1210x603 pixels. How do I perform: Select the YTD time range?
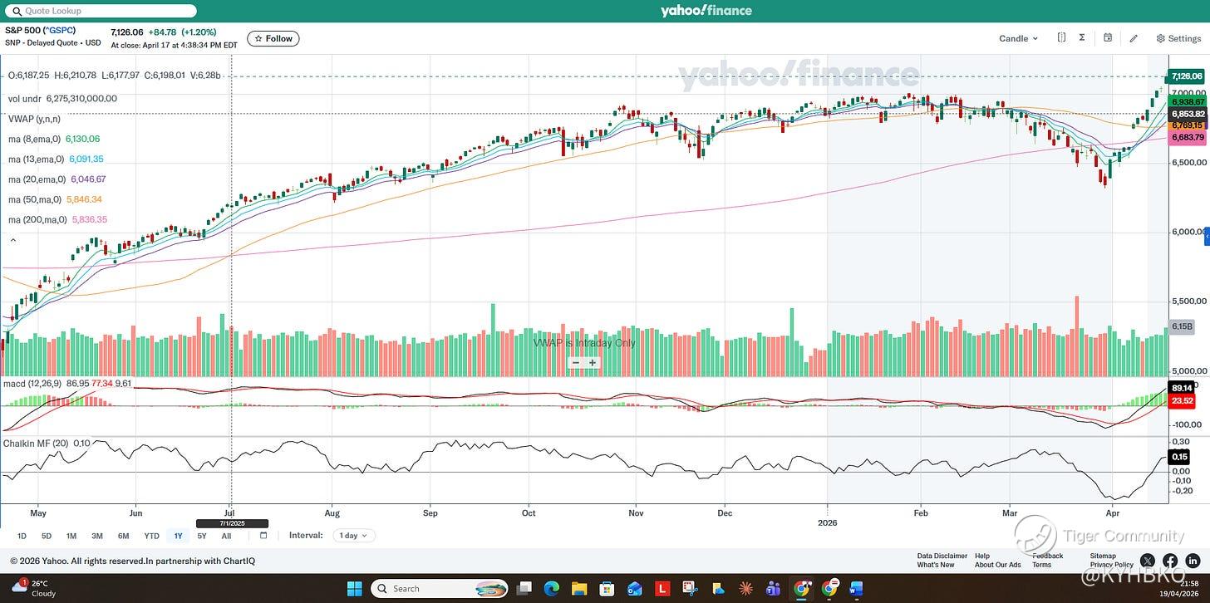(x=151, y=536)
